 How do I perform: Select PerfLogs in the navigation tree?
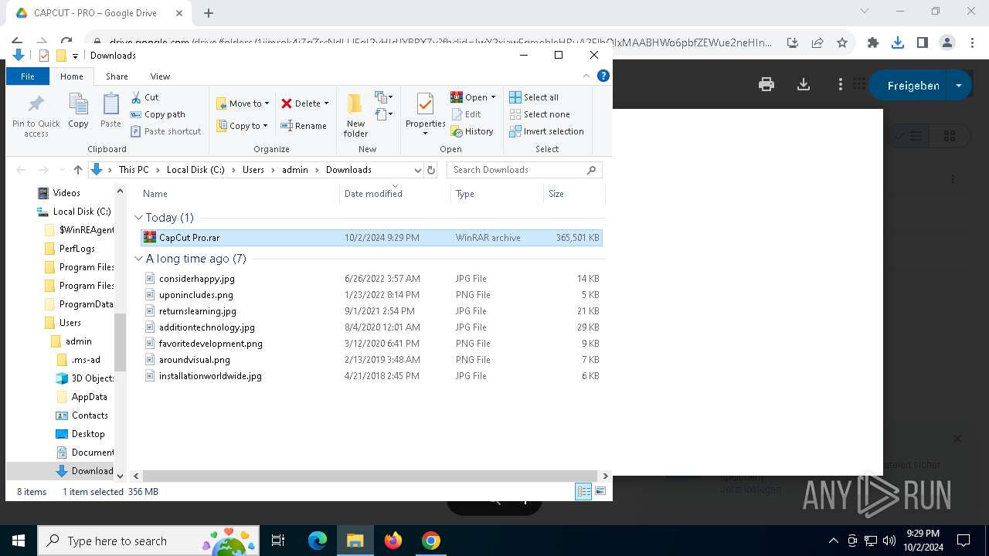[77, 249]
